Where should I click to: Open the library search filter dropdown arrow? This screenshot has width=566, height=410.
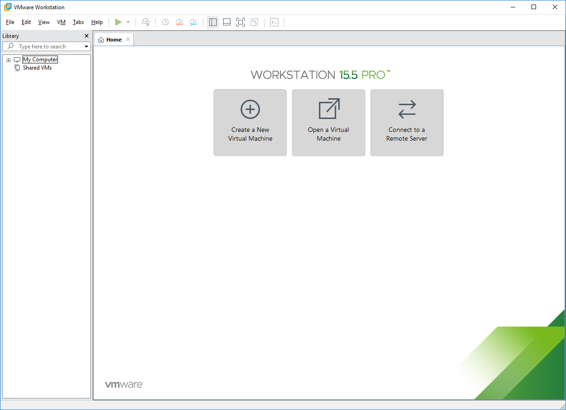(x=86, y=47)
